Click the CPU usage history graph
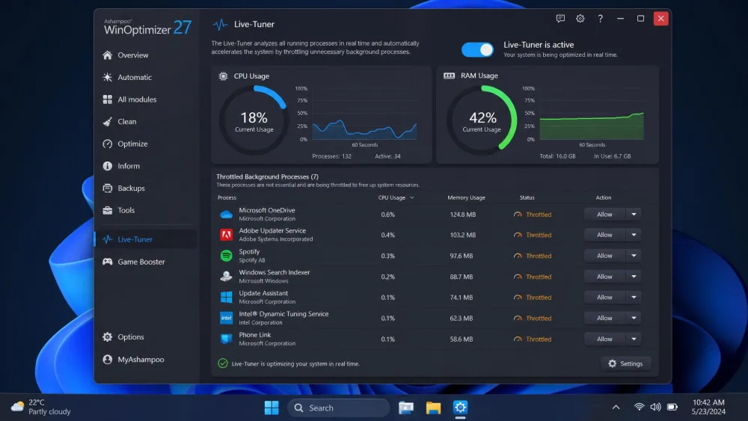 pyautogui.click(x=364, y=114)
